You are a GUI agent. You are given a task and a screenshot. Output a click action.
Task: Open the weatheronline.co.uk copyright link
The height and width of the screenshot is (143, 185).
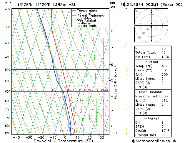pos(154,141)
